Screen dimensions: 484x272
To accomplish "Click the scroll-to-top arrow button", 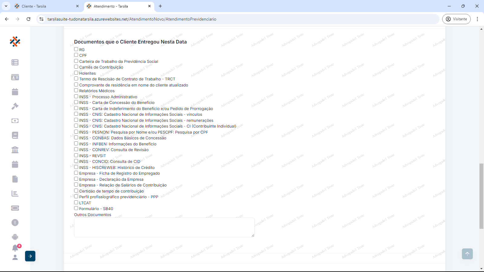I will (x=467, y=254).
